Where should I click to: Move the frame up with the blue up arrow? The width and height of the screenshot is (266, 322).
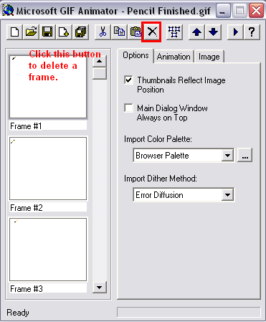coord(196,32)
